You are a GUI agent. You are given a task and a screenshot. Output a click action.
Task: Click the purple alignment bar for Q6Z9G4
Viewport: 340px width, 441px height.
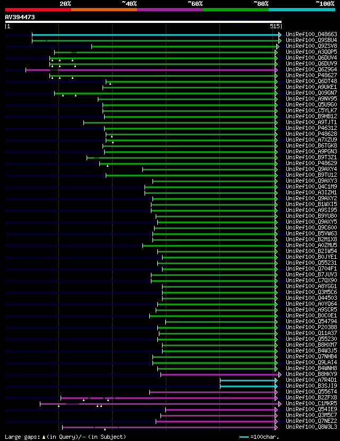coord(150,70)
